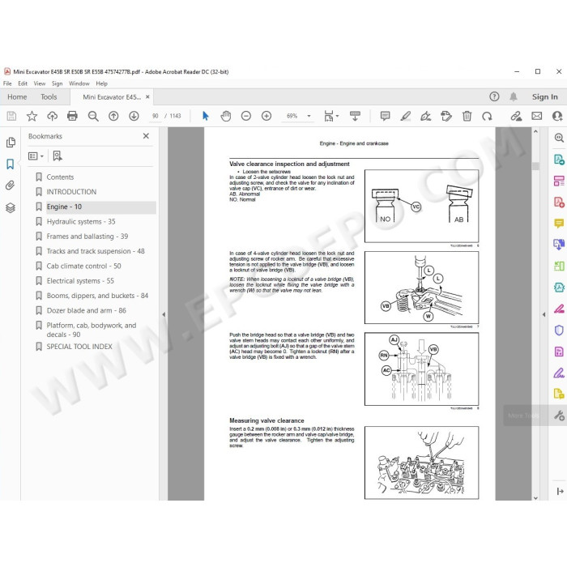
Task: Open bookmark options dropdown menu
Action: (36, 156)
